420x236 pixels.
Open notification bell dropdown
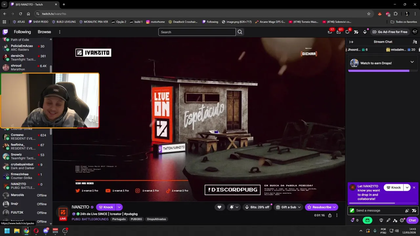point(234,207)
